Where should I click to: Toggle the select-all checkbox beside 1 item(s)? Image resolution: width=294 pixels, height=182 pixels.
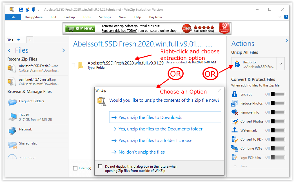click(75, 168)
